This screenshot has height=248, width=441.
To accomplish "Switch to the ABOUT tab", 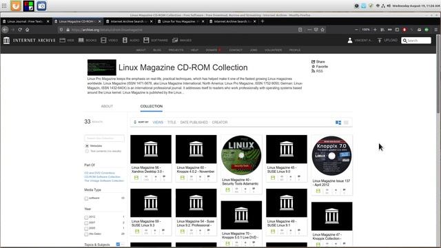I will coord(107,106).
